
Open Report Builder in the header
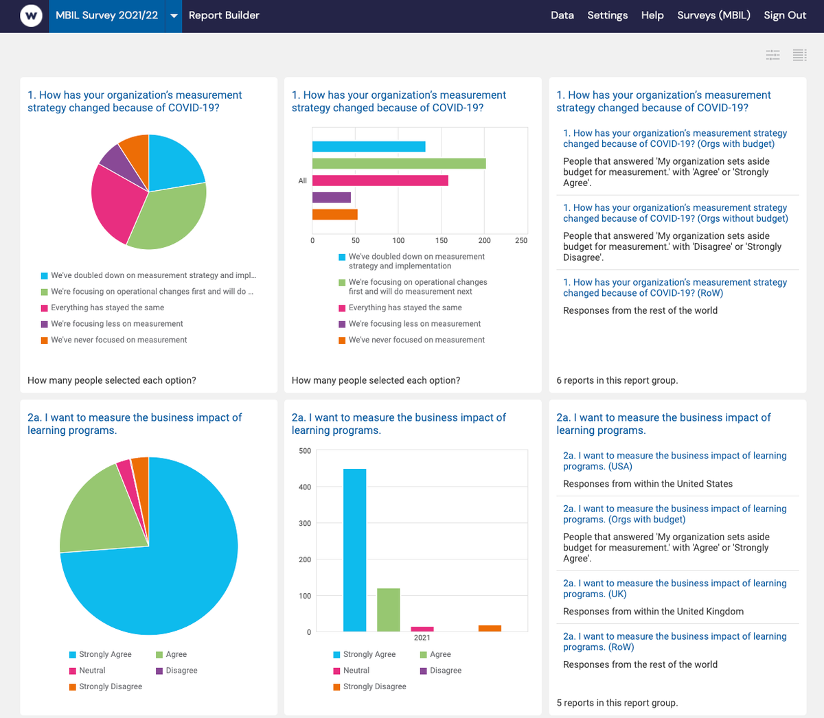(224, 15)
